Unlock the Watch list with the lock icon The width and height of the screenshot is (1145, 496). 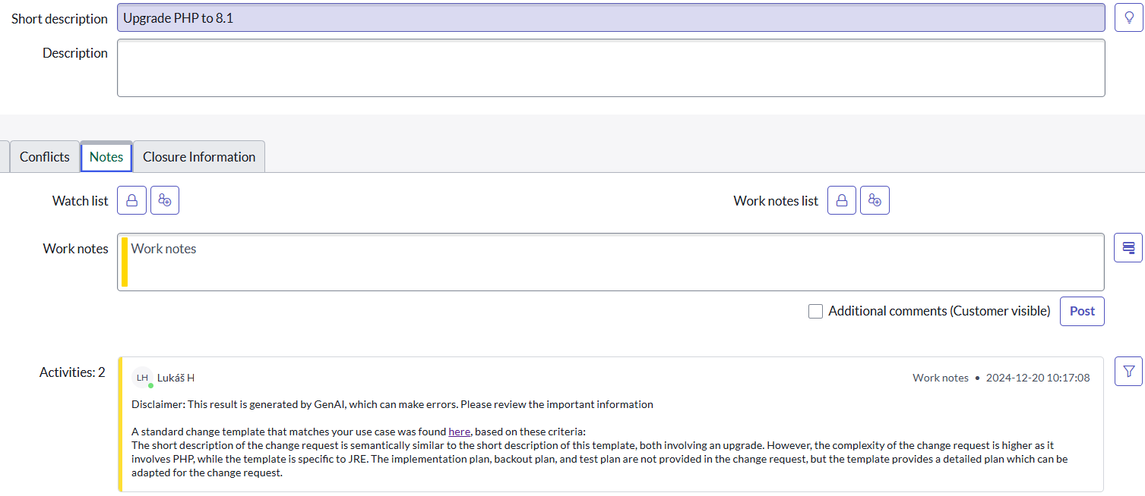pyautogui.click(x=131, y=200)
